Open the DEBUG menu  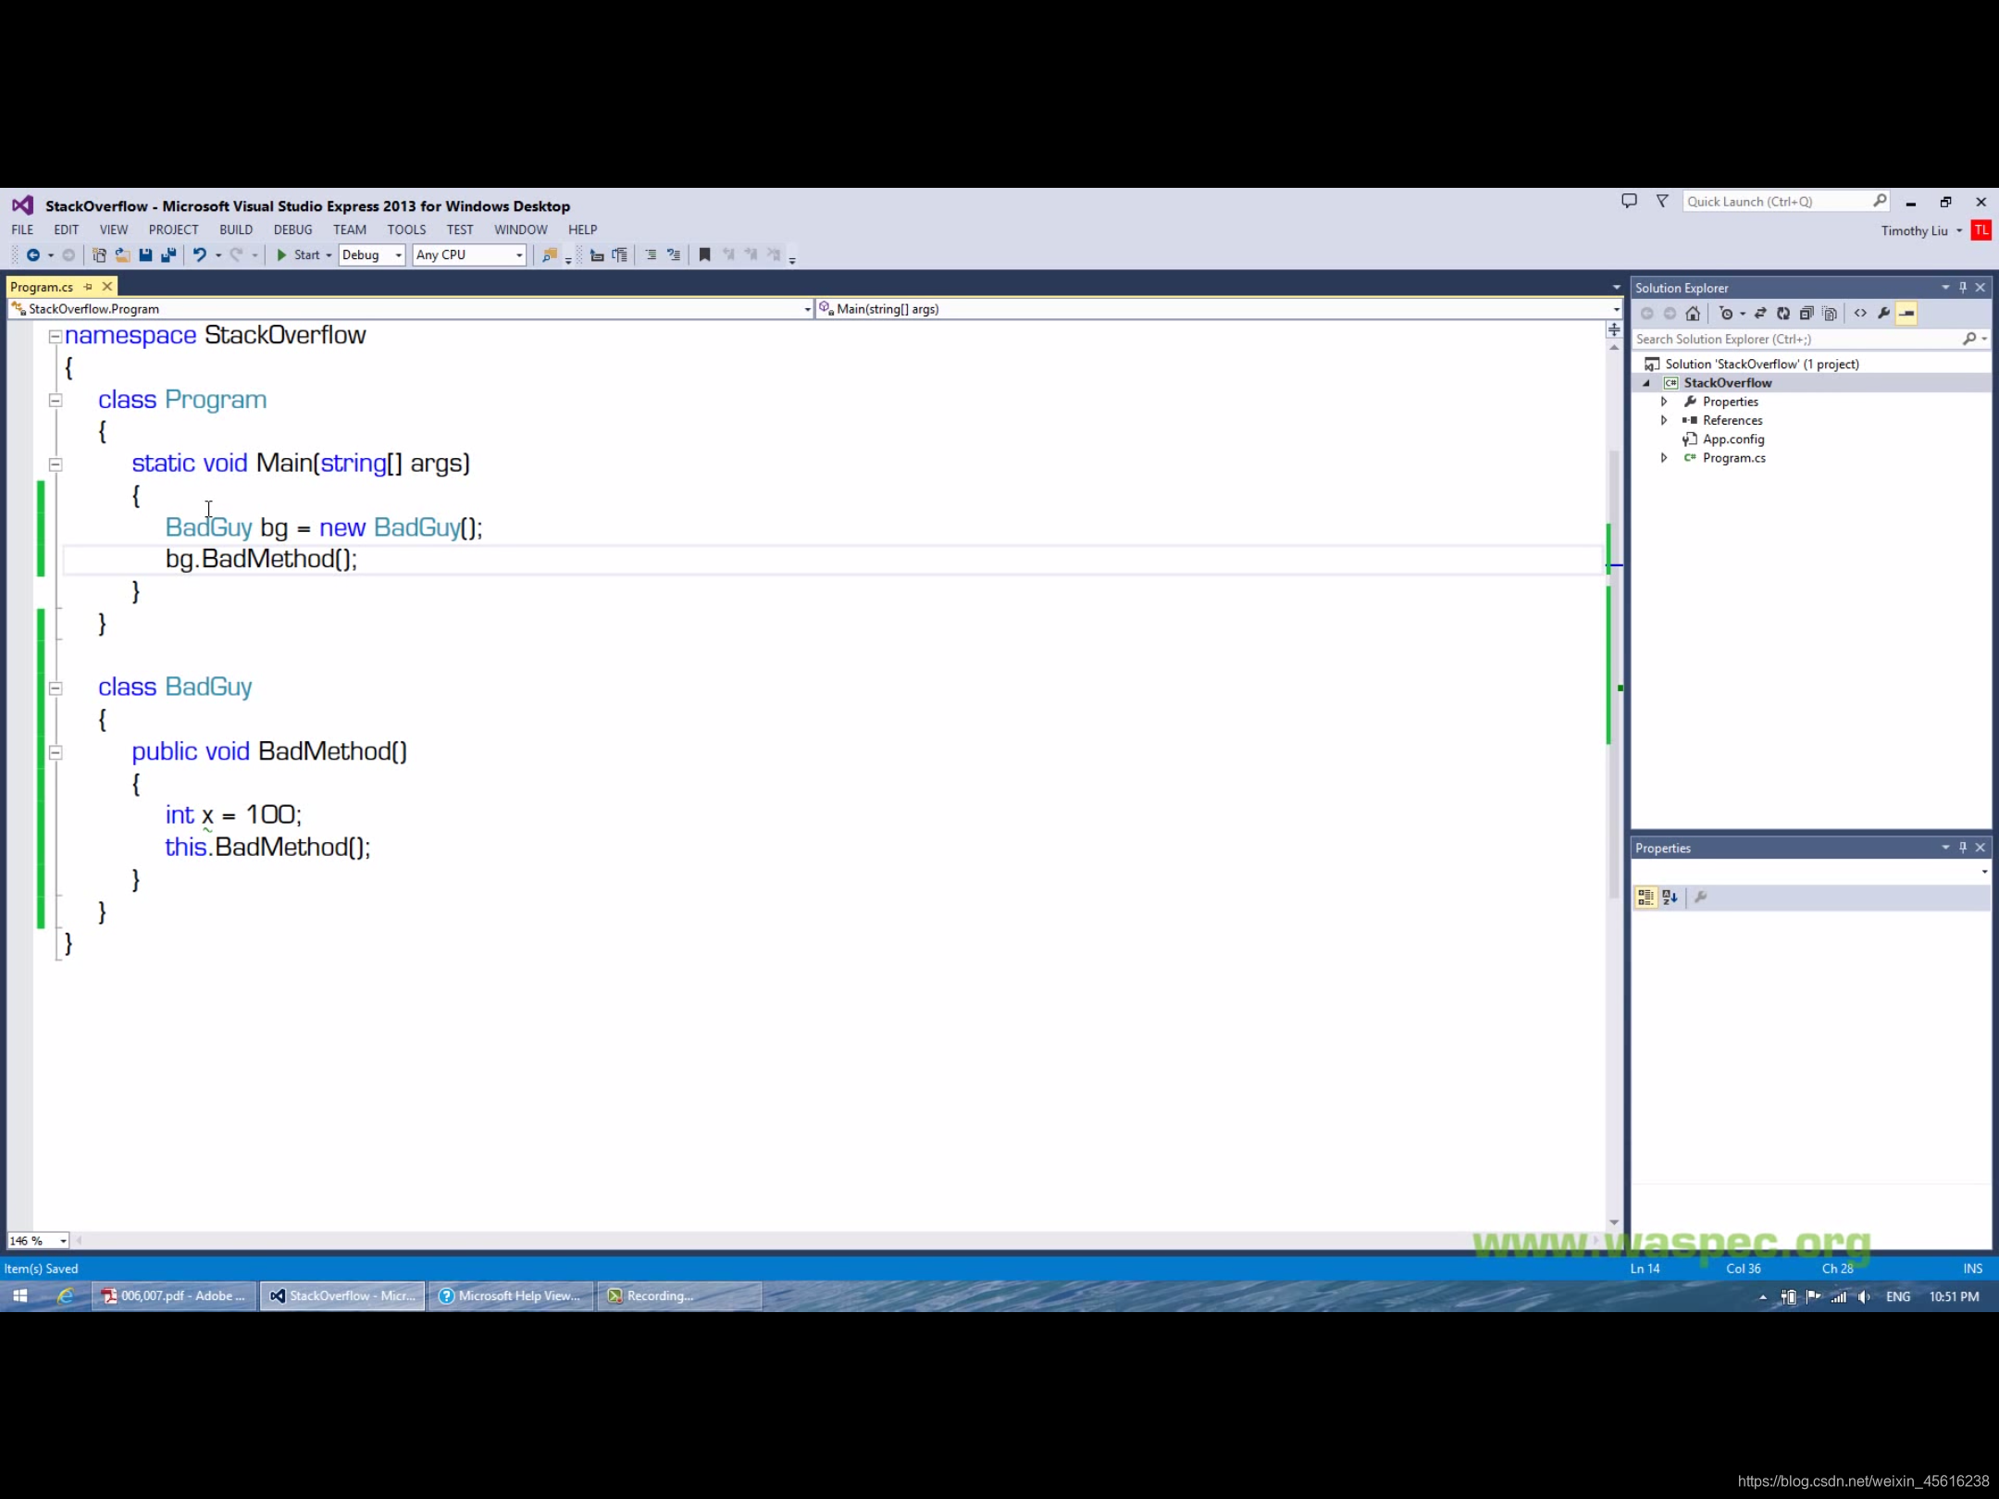pyautogui.click(x=292, y=229)
